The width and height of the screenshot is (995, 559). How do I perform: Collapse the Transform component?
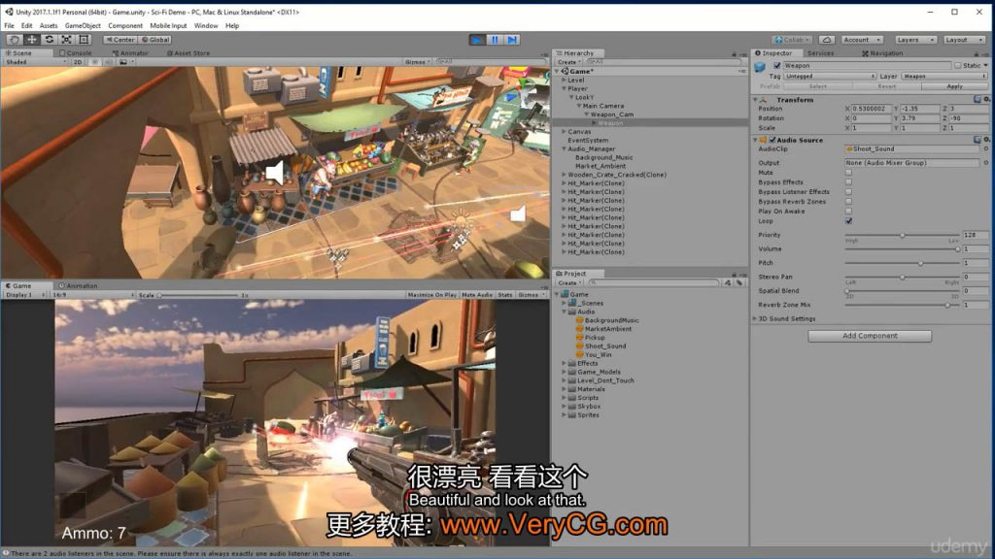[755, 100]
